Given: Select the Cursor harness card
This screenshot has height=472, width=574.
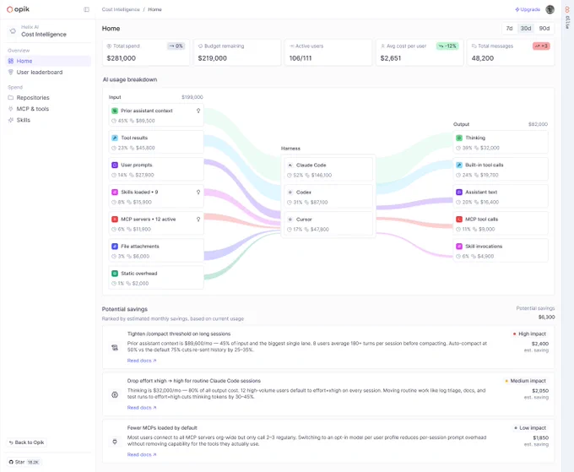Looking at the screenshot, I should coord(328,224).
